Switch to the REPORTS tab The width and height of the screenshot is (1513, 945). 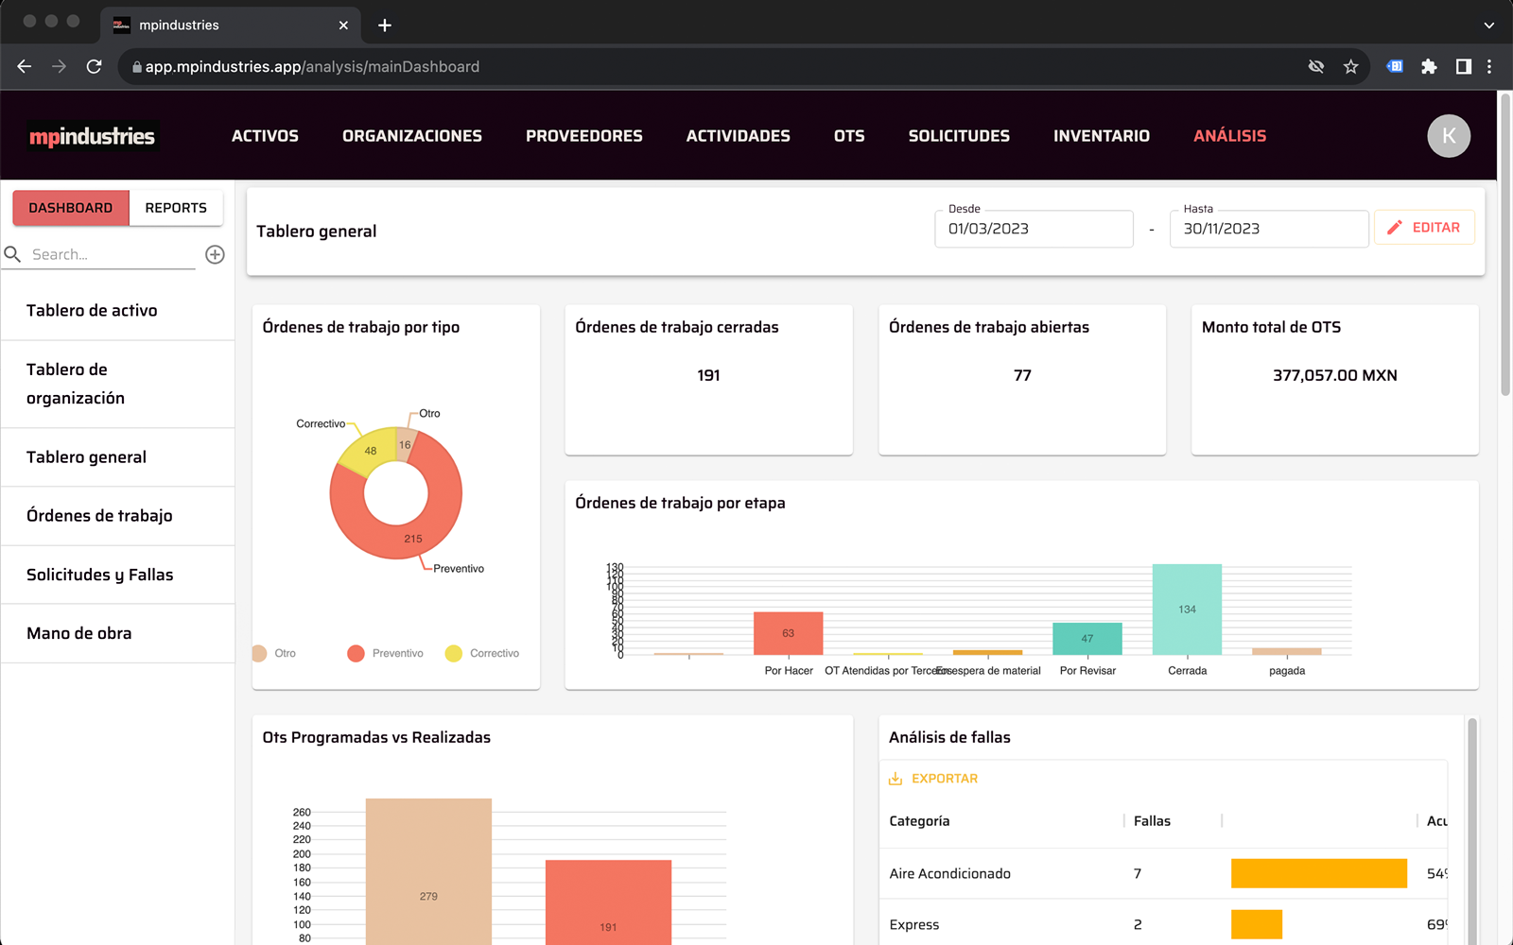click(x=176, y=208)
